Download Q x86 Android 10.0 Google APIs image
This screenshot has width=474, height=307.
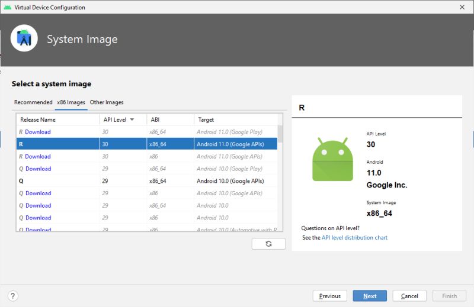[38, 193]
